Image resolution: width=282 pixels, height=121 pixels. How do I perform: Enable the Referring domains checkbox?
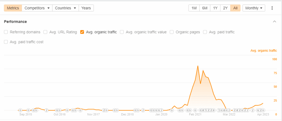6,32
